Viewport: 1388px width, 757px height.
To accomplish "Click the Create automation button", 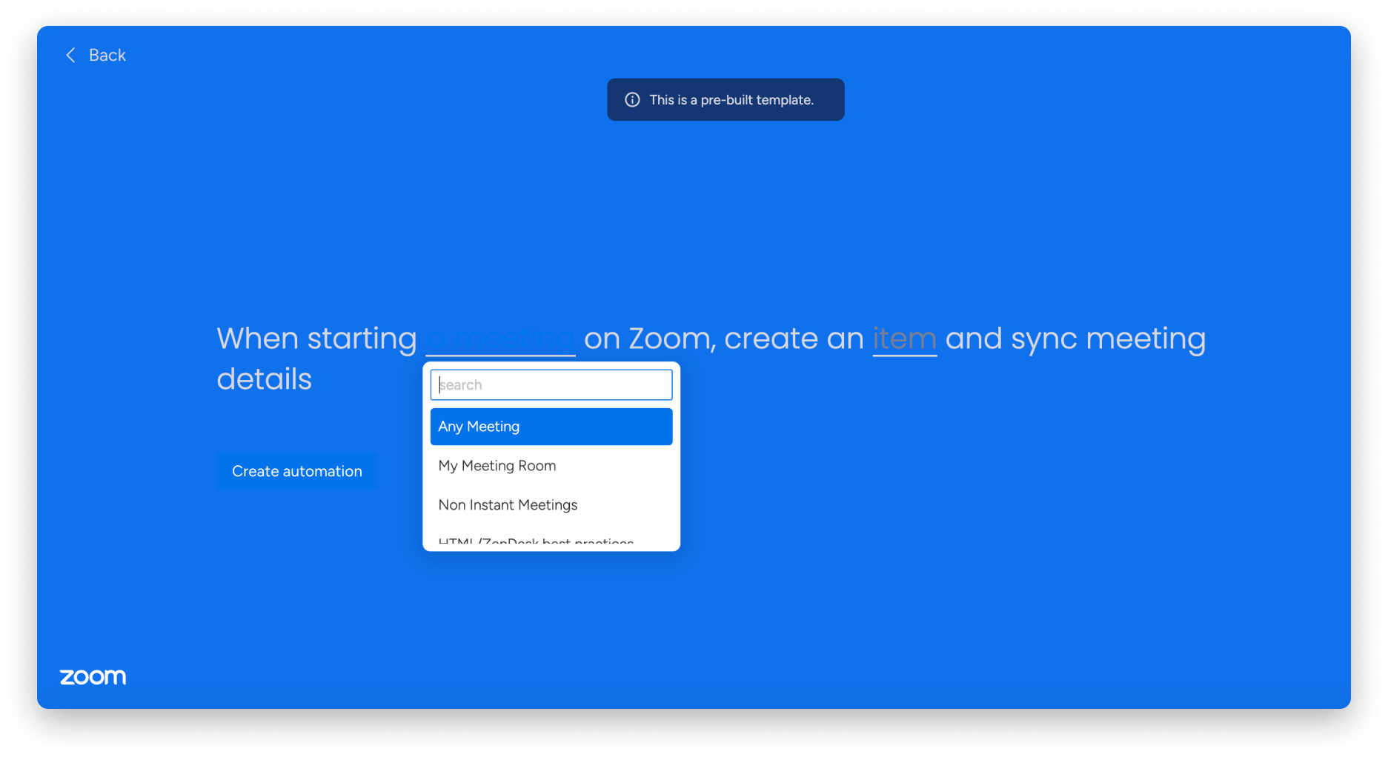I will [x=297, y=471].
